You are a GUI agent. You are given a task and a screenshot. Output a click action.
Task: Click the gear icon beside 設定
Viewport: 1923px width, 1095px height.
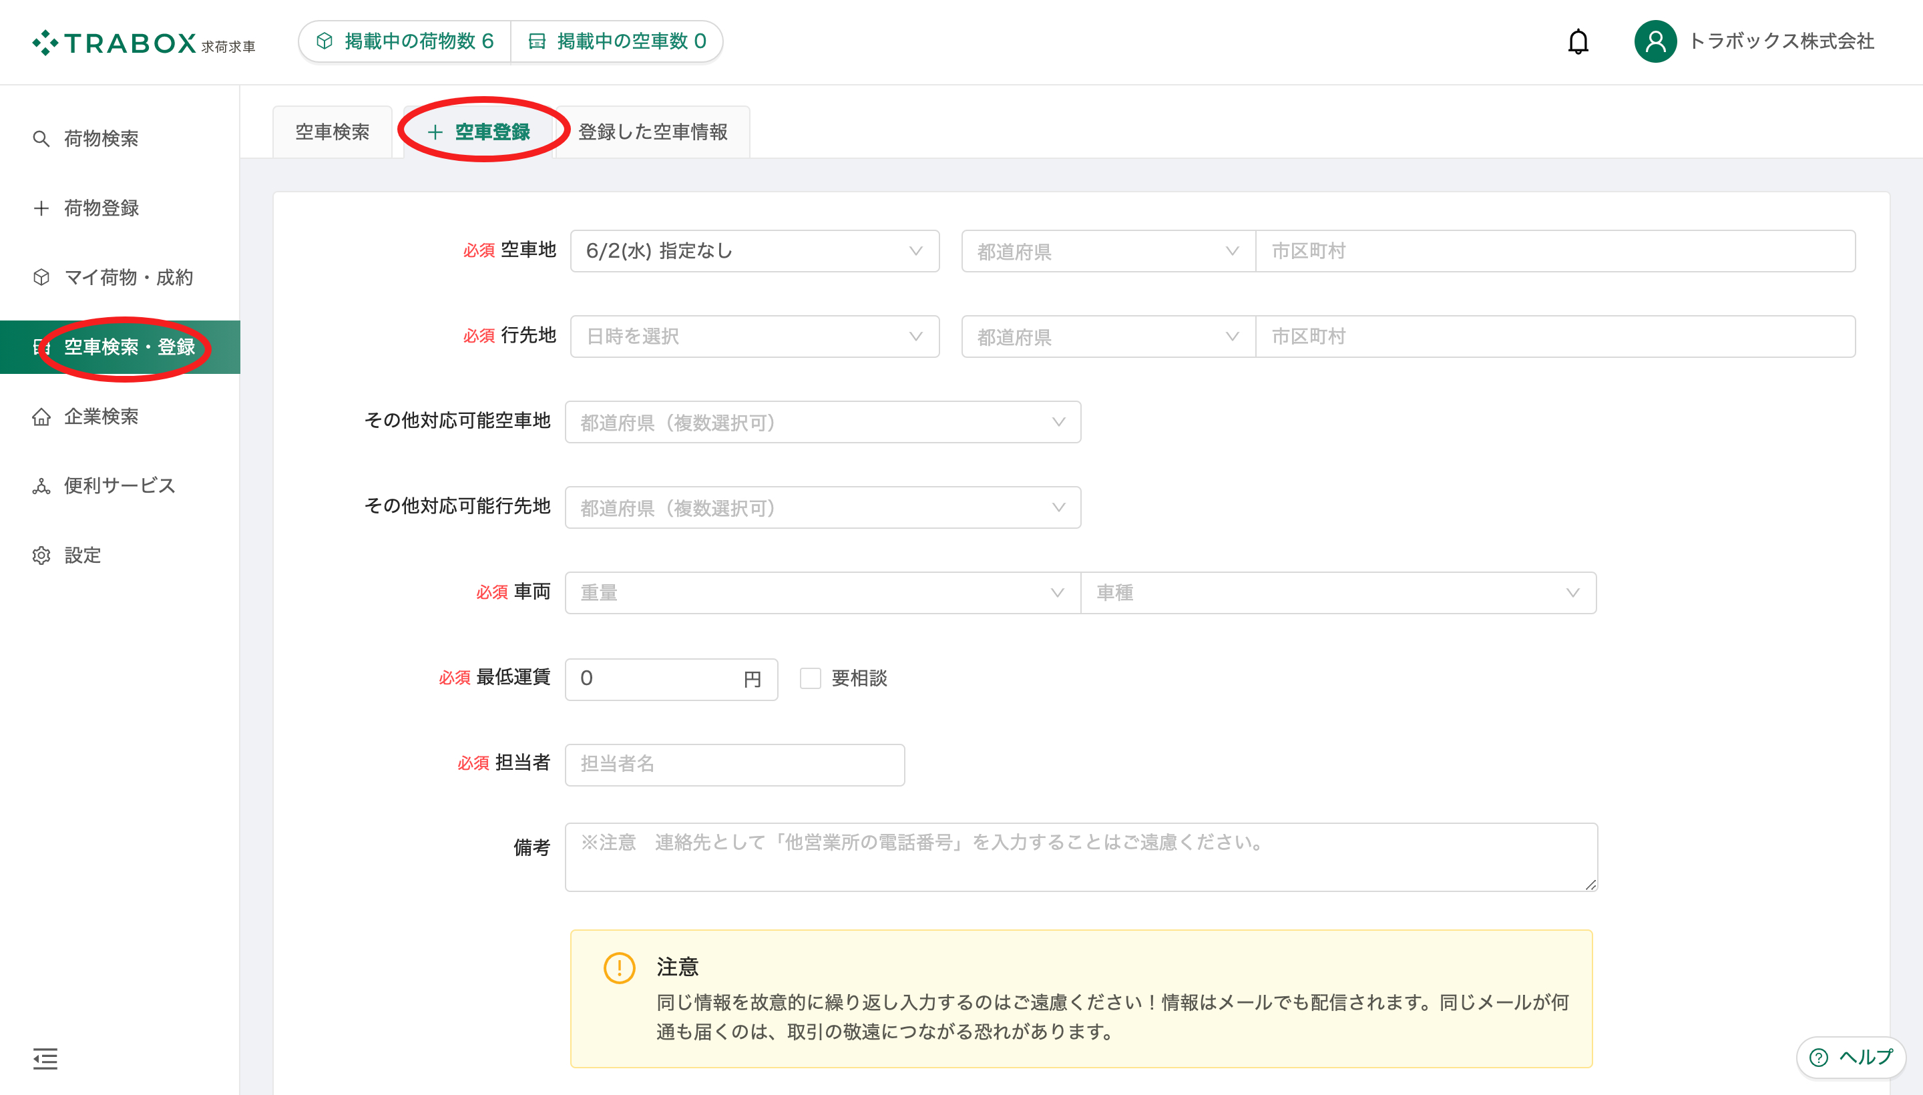pos(41,556)
